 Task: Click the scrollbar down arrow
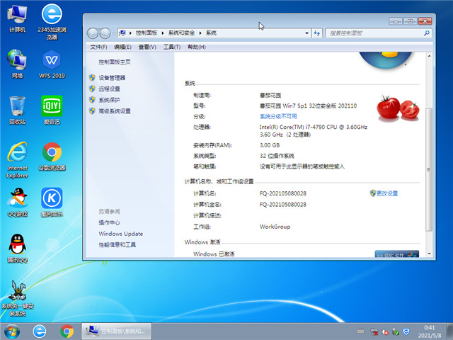tap(430, 254)
